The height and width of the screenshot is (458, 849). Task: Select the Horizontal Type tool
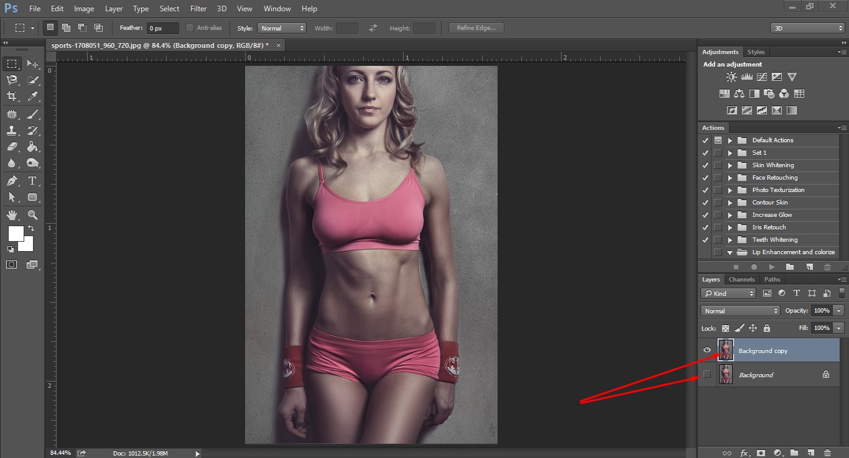click(x=32, y=181)
